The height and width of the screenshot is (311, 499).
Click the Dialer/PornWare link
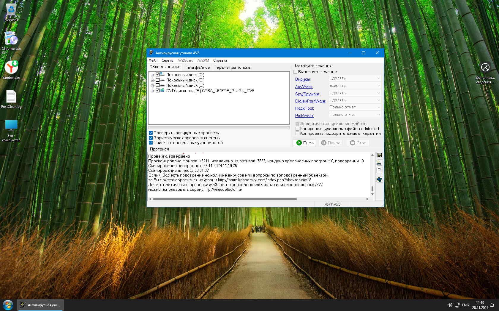click(310, 101)
